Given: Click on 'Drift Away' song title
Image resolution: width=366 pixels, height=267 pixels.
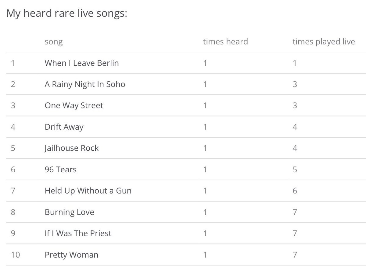Looking at the screenshot, I should point(64,127).
